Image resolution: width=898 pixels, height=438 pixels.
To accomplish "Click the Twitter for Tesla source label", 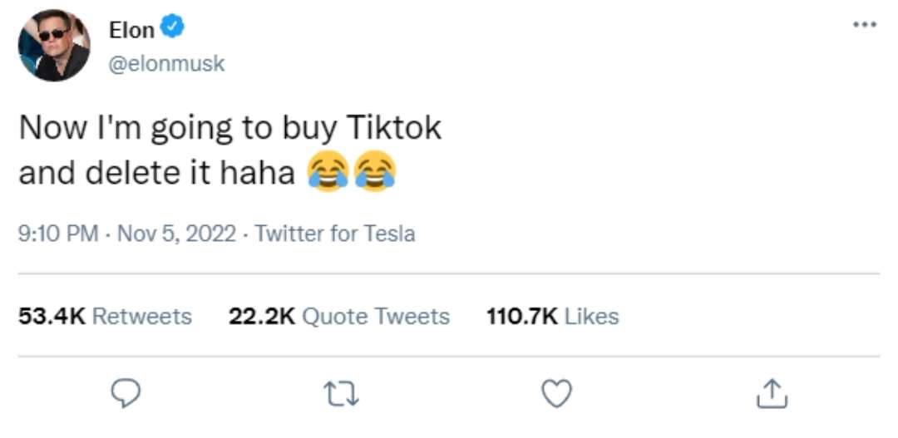I will coord(334,234).
